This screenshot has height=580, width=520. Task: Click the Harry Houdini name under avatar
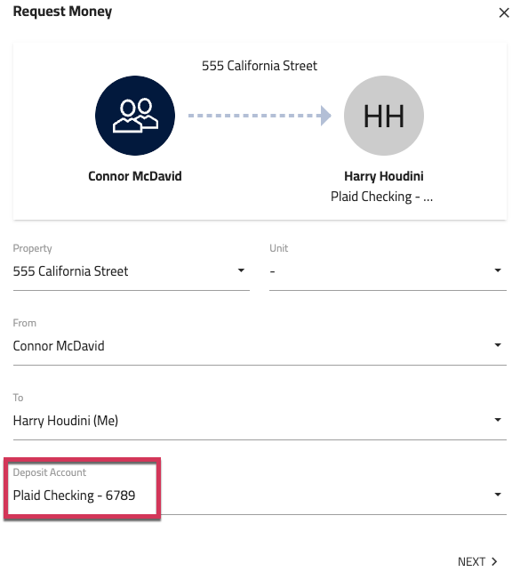coord(384,176)
